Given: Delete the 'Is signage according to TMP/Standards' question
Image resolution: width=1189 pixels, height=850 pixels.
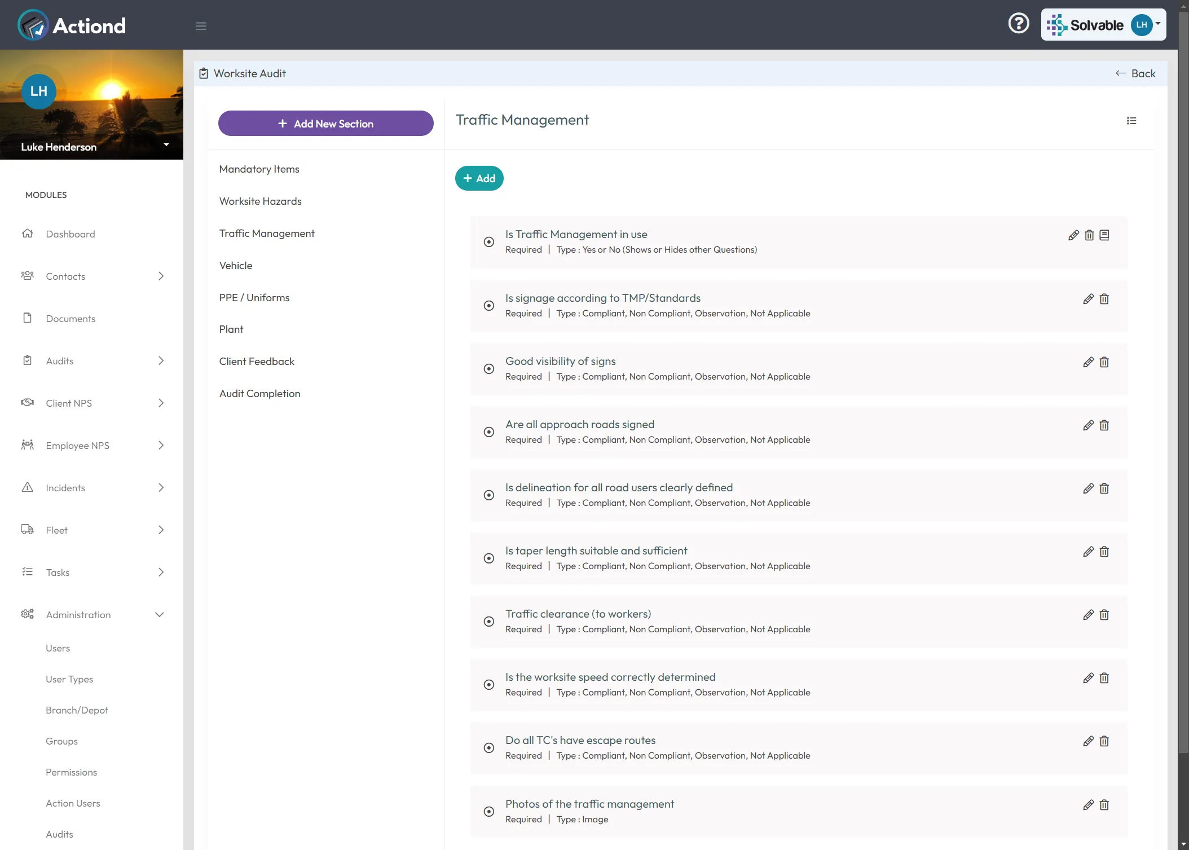Looking at the screenshot, I should click(x=1104, y=299).
